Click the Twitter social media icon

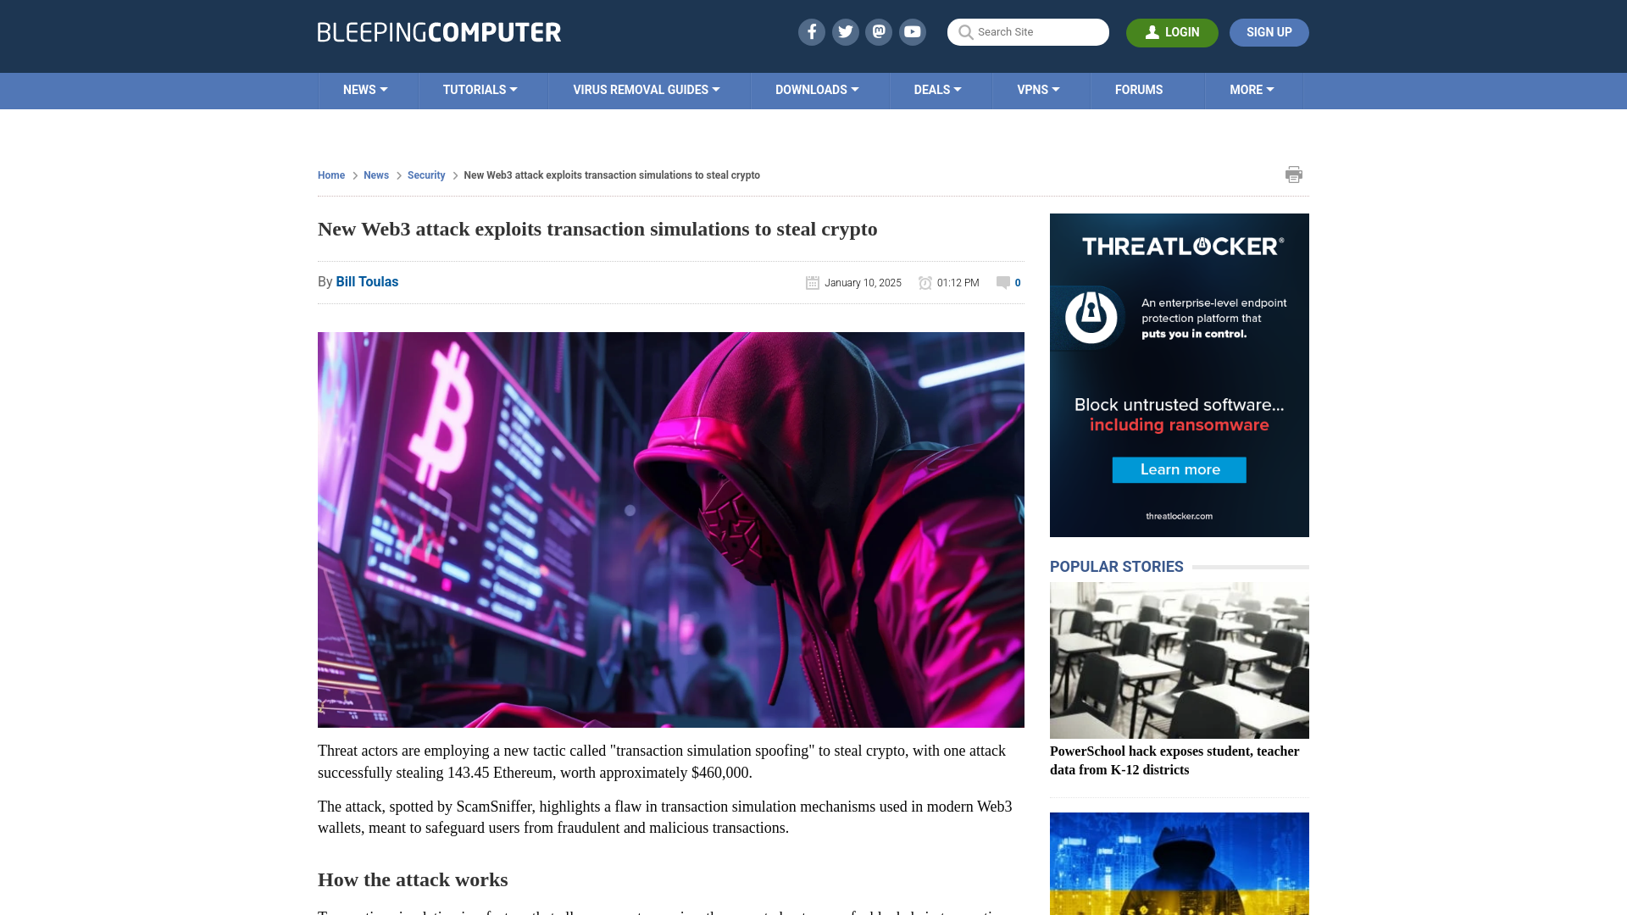coord(846,31)
